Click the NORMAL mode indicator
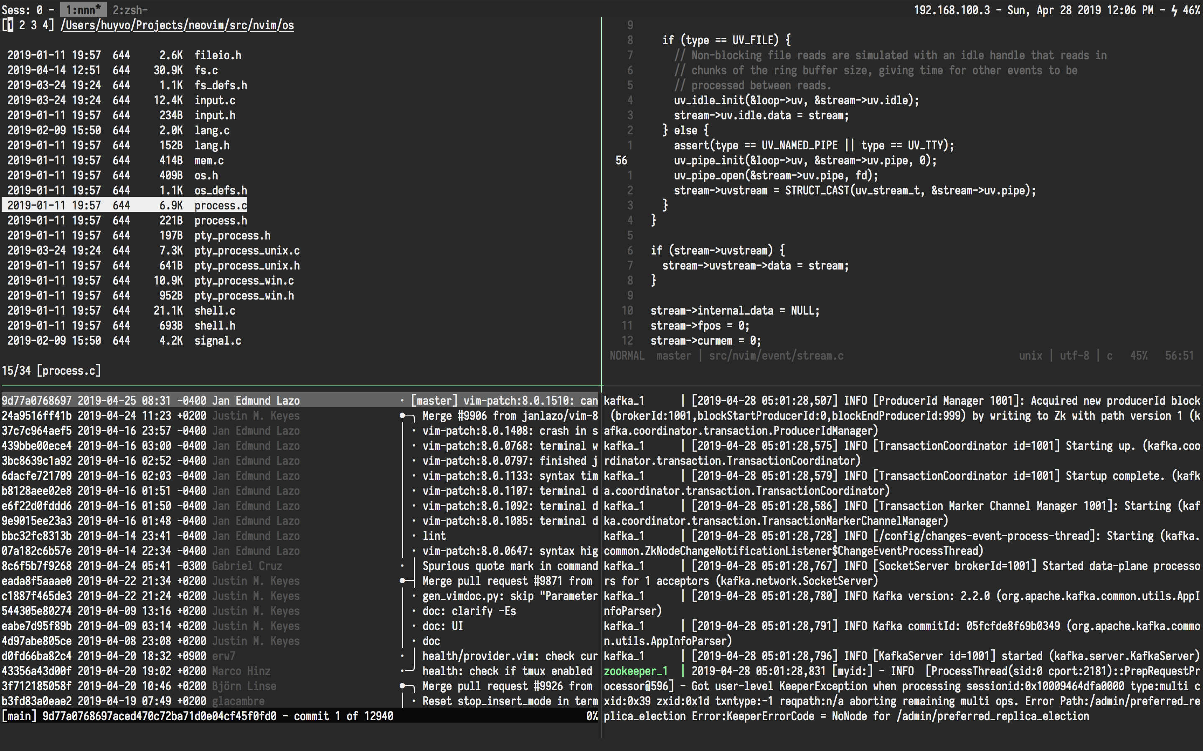Screen dimensions: 1203x751 pos(627,355)
